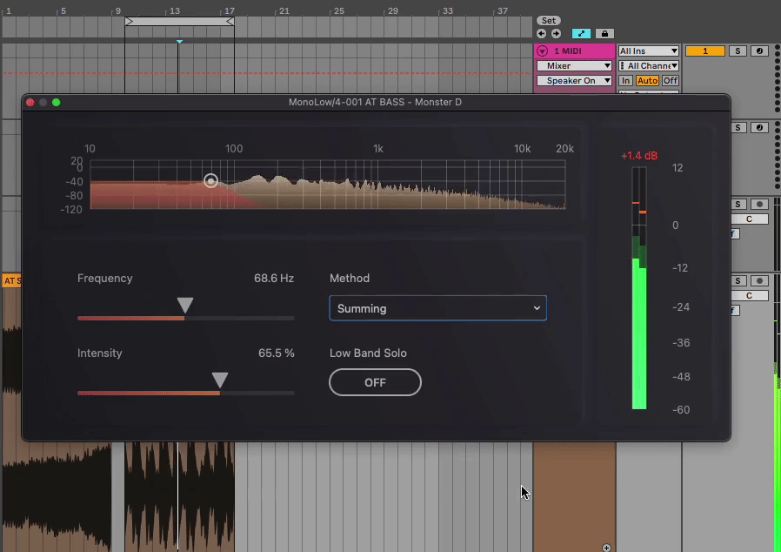This screenshot has height=552, width=781.
Task: Click the +1.4 dB peak readout
Action: pyautogui.click(x=639, y=156)
